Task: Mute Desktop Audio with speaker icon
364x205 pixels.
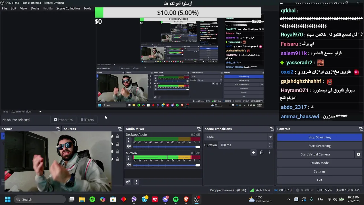Action: click(129, 146)
